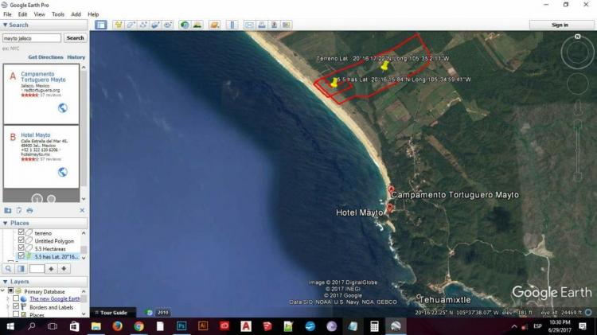The width and height of the screenshot is (597, 335).
Task: Copy search results to clipboard icon
Action: pos(18,211)
